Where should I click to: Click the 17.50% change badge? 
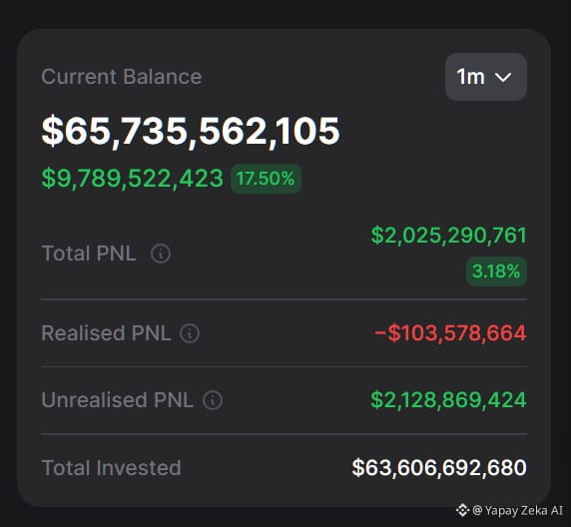point(266,179)
